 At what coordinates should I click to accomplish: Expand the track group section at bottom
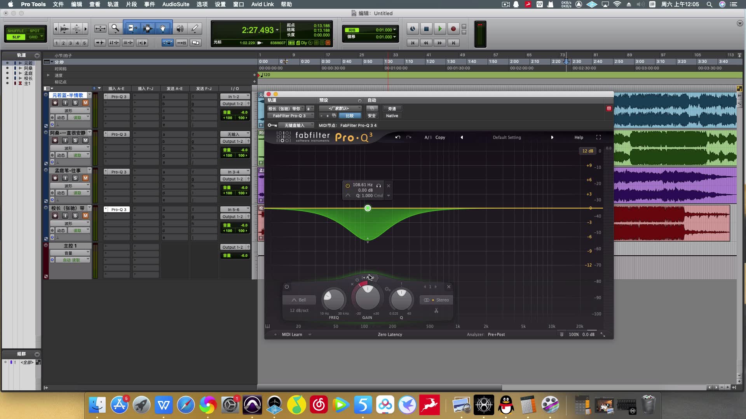coord(37,353)
